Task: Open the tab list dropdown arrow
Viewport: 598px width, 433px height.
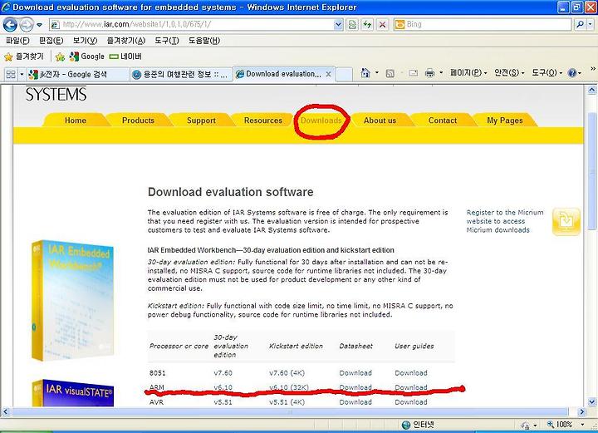Action: pos(22,74)
